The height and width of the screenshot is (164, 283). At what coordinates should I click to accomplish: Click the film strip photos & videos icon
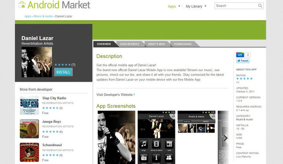156,144
